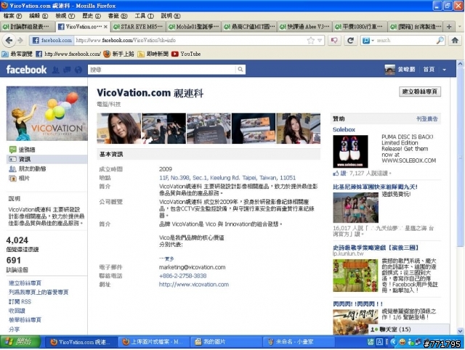Click phone number +886-2-2758-3838
This screenshot has height=350, width=465.
point(182,276)
